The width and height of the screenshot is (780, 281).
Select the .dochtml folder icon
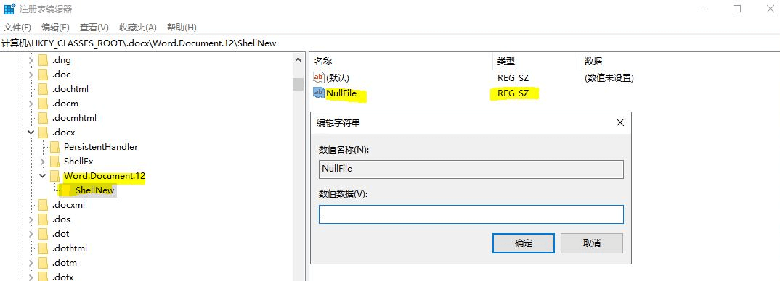44,89
